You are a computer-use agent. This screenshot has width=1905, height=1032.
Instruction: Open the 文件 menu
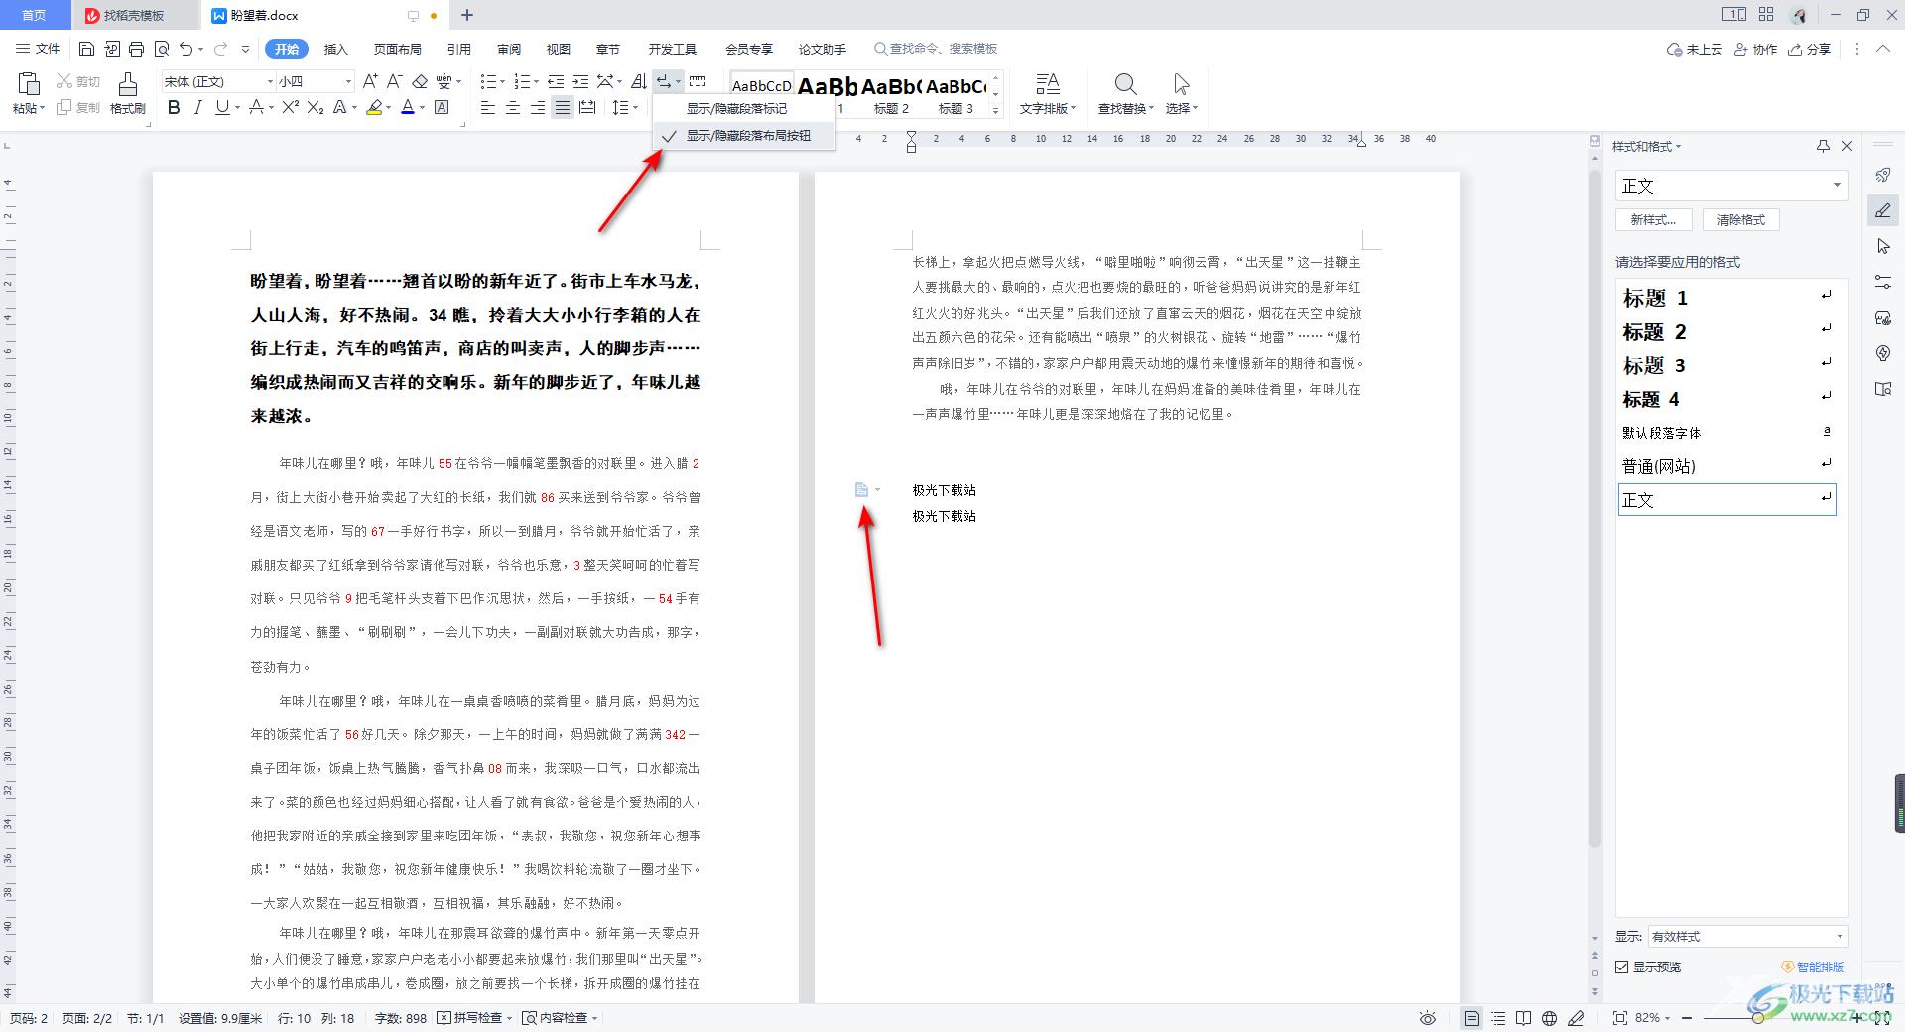pos(38,49)
